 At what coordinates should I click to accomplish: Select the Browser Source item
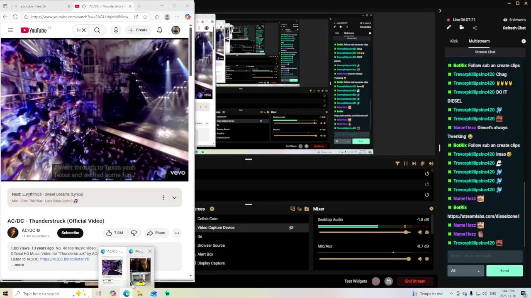[211, 245]
